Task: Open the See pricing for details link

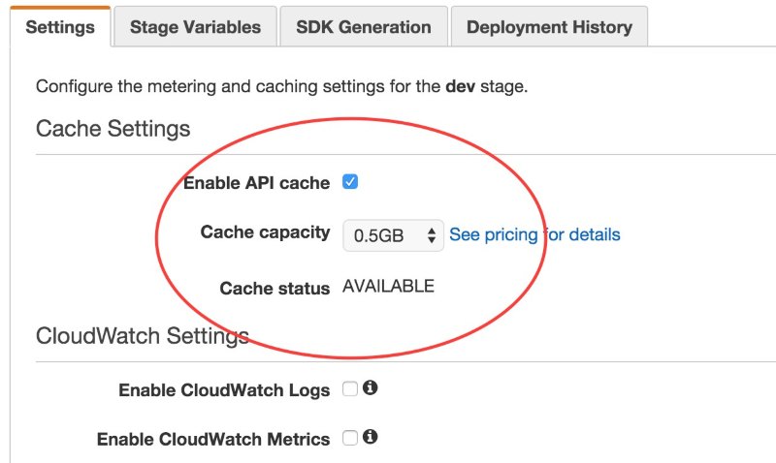Action: [534, 234]
